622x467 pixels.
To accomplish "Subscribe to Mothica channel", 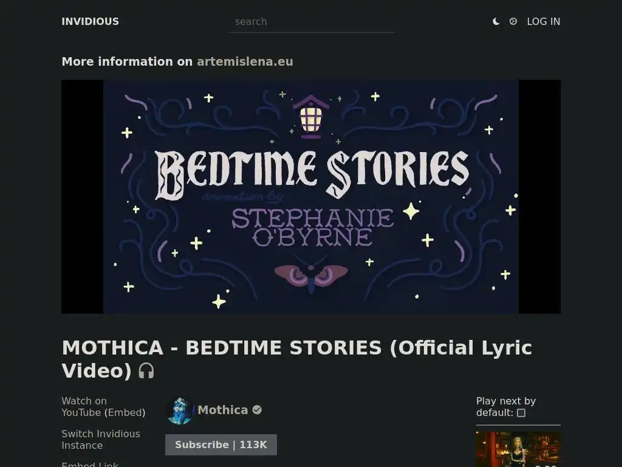I will pyautogui.click(x=221, y=445).
